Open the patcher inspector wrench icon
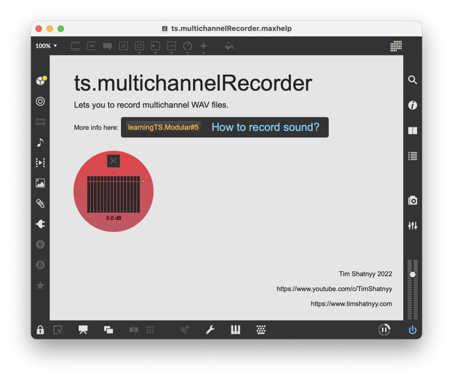 (x=210, y=330)
